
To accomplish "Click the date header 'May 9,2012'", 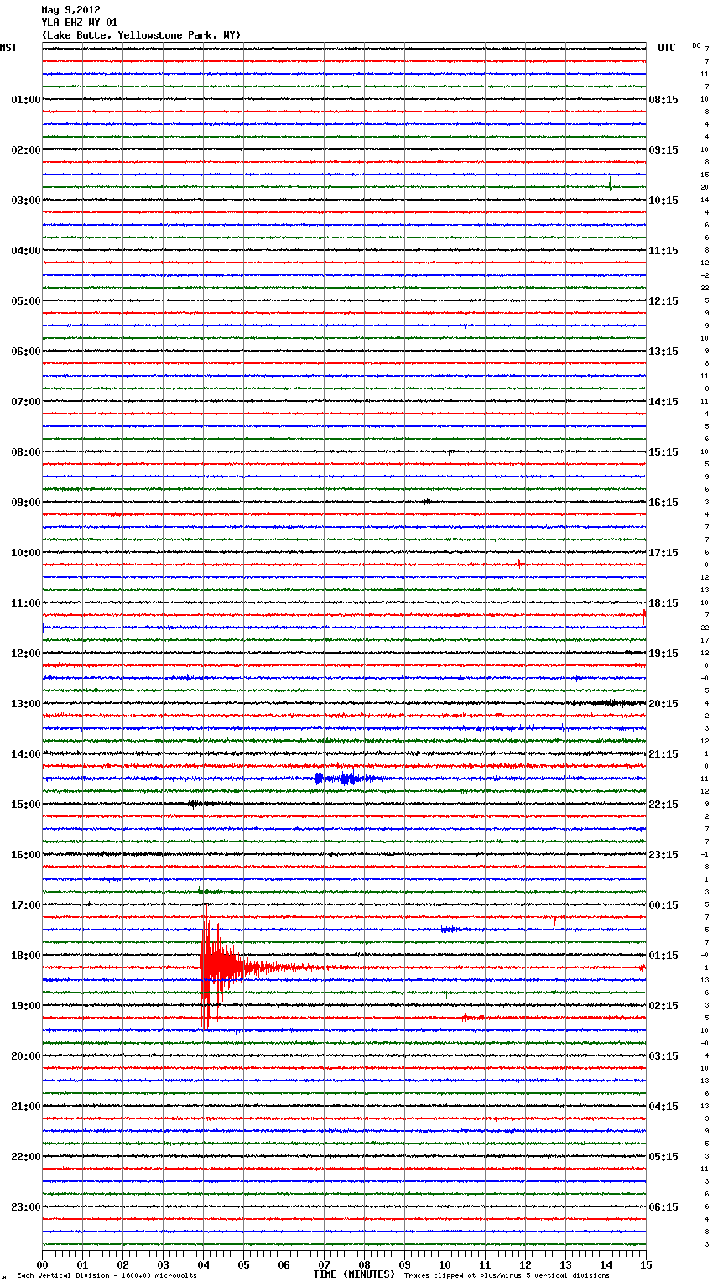I will pos(70,10).
